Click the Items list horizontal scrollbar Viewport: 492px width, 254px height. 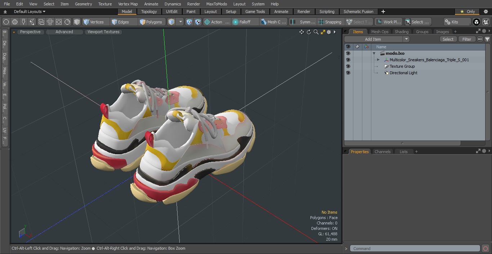402,143
